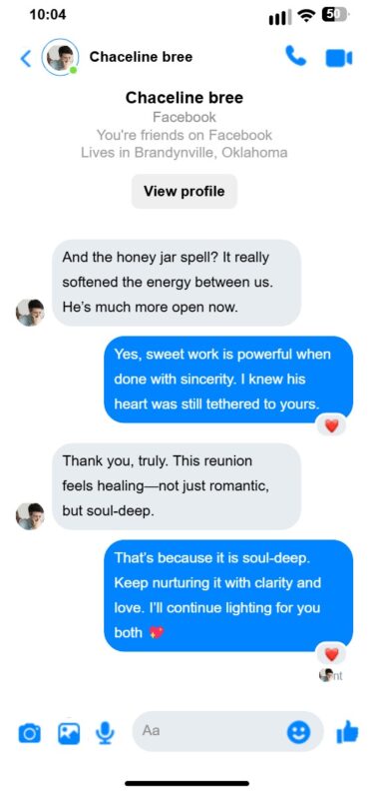Tap the battery indicator in the status bar

point(335,16)
